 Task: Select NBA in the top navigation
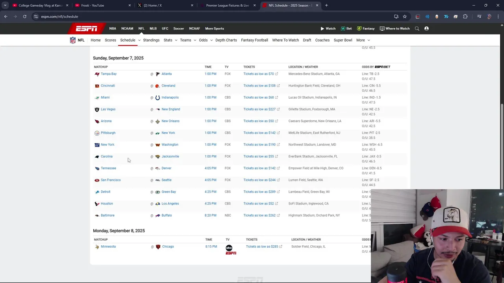[113, 28]
